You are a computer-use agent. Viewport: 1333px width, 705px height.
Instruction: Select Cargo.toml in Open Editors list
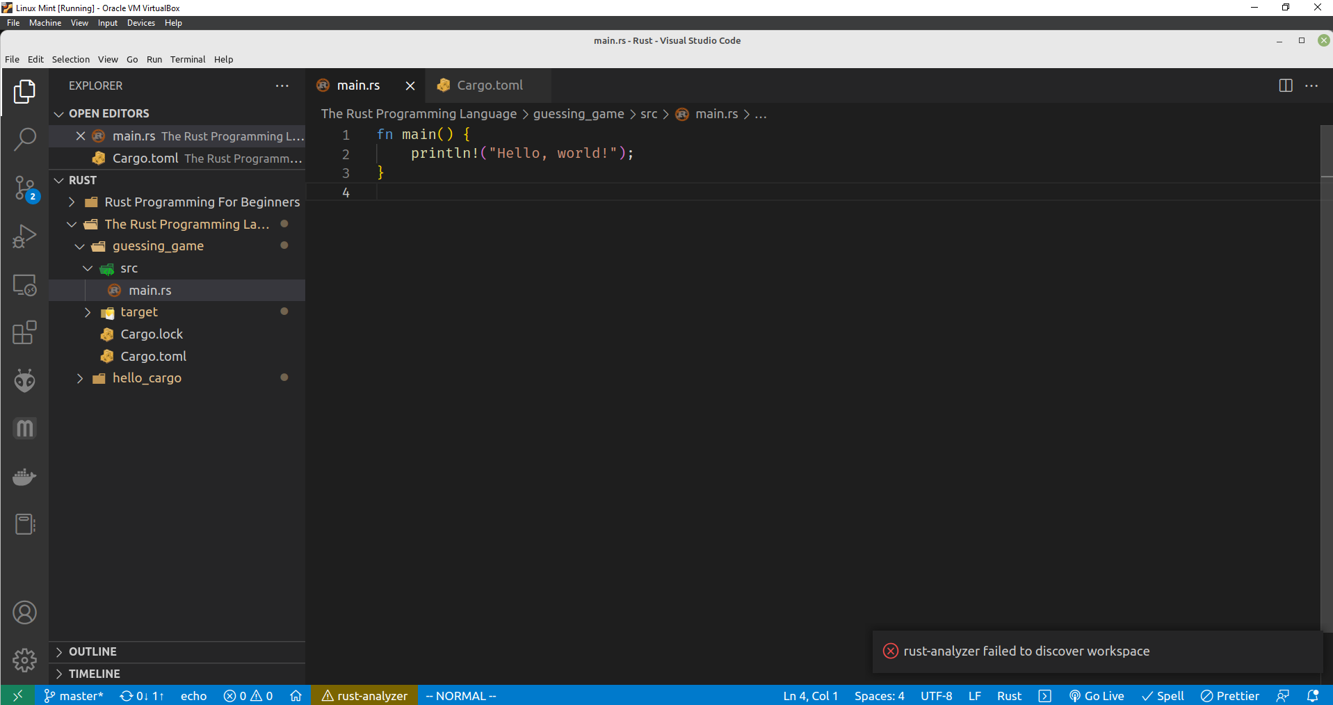pyautogui.click(x=177, y=159)
